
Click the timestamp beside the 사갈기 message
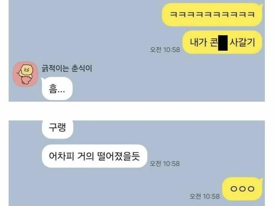tap(165, 50)
